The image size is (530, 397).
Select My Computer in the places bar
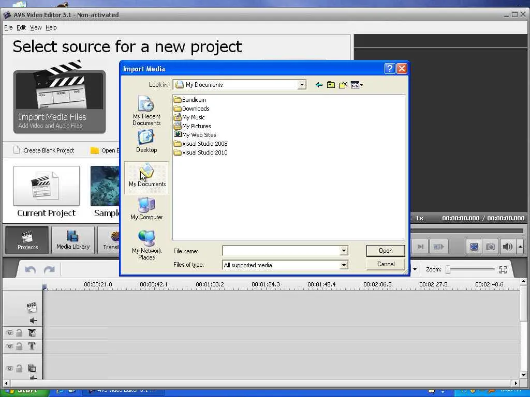point(146,209)
